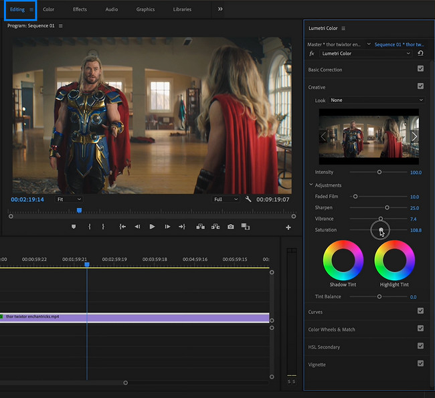Screen dimensions: 435x398
Task: Switch to the Libraries workspace tab
Action: point(182,9)
